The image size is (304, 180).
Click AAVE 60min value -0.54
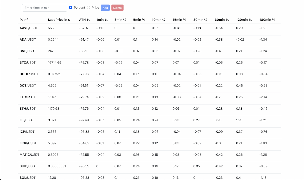click(x=219, y=28)
